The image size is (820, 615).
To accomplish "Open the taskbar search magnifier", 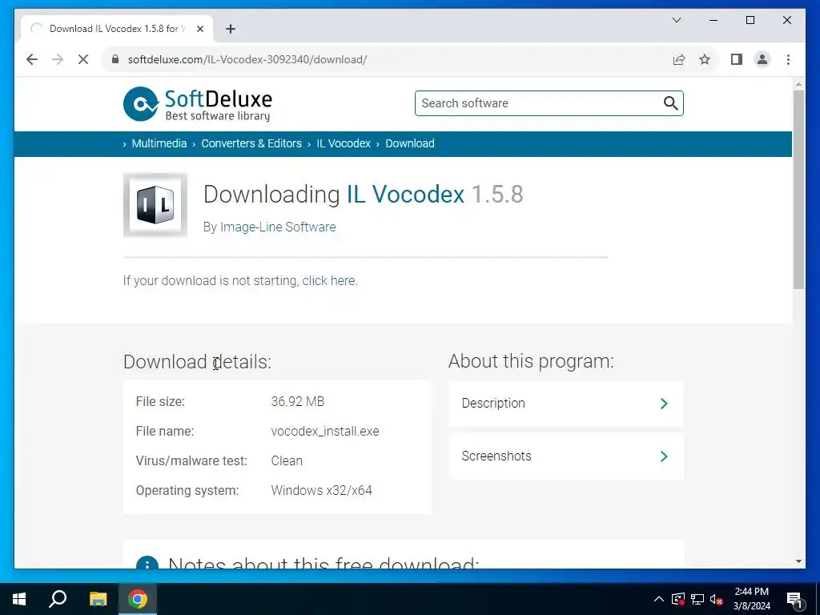I will [x=58, y=599].
